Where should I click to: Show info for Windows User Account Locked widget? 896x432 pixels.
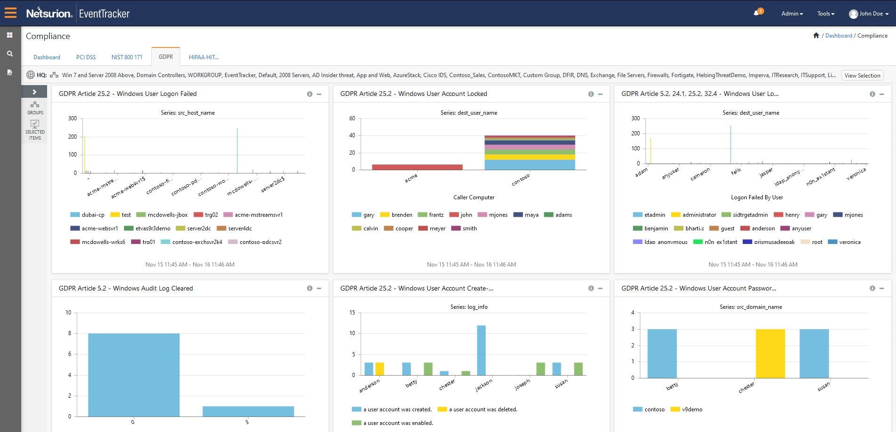(591, 94)
